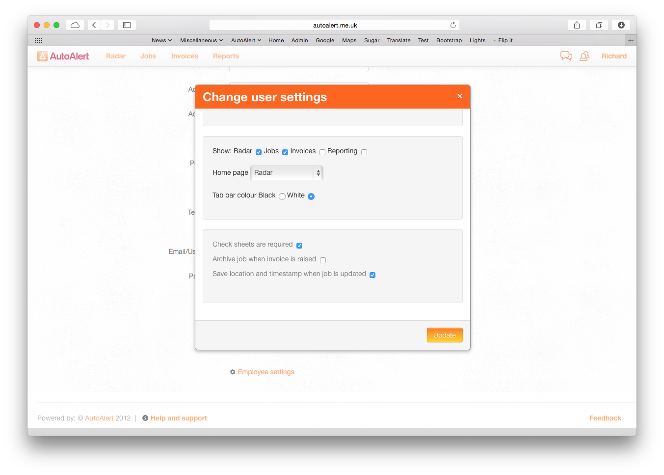Click the + Flip it bookmark
Screen dimensions: 664x475
pos(503,40)
